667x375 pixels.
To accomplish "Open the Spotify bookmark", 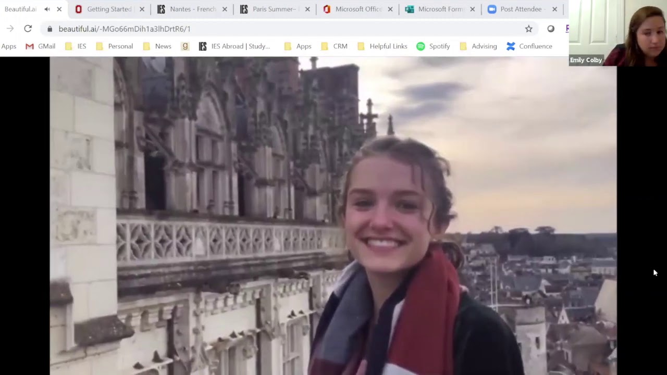I will pos(434,46).
